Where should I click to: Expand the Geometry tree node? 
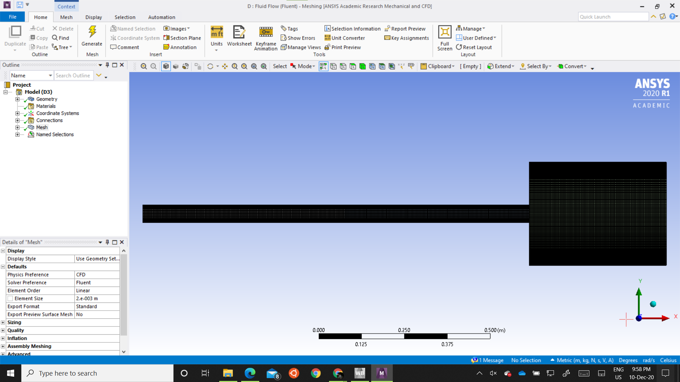(17, 99)
